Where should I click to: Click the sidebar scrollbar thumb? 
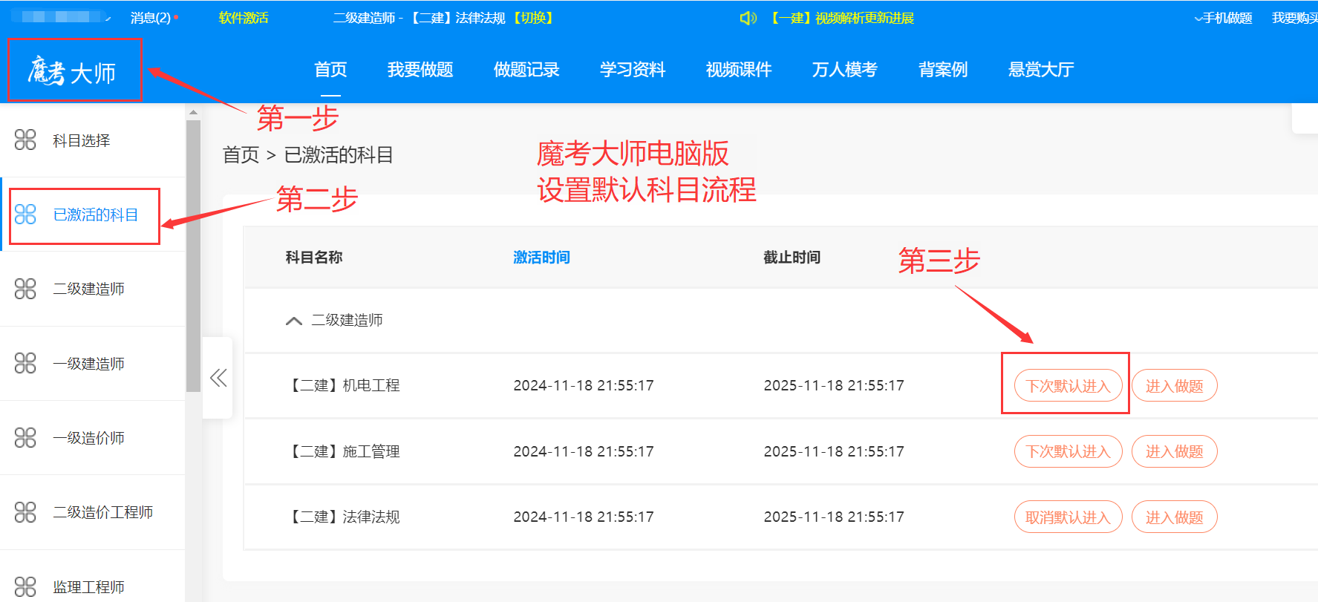click(x=193, y=256)
